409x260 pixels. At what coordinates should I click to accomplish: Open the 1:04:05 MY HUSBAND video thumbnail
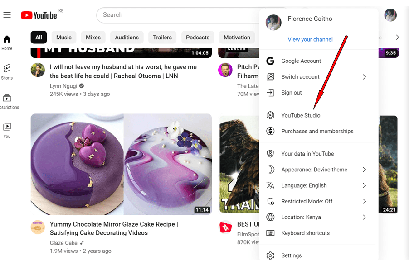tap(121, 53)
